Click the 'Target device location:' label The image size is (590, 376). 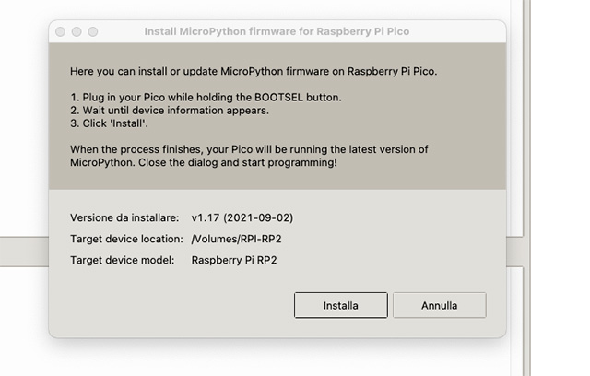click(126, 240)
